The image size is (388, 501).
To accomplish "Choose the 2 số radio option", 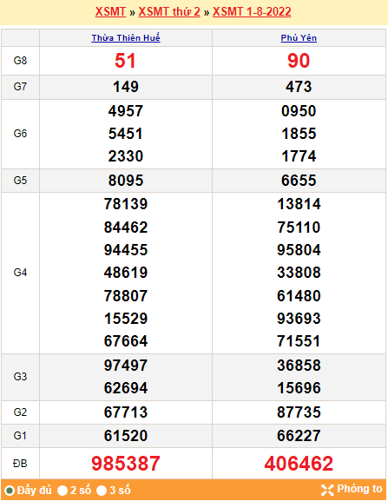I will coord(62,490).
